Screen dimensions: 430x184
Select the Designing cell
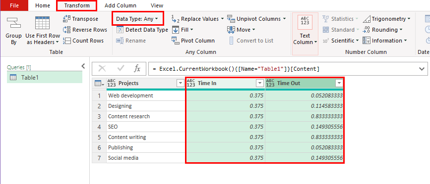146,106
